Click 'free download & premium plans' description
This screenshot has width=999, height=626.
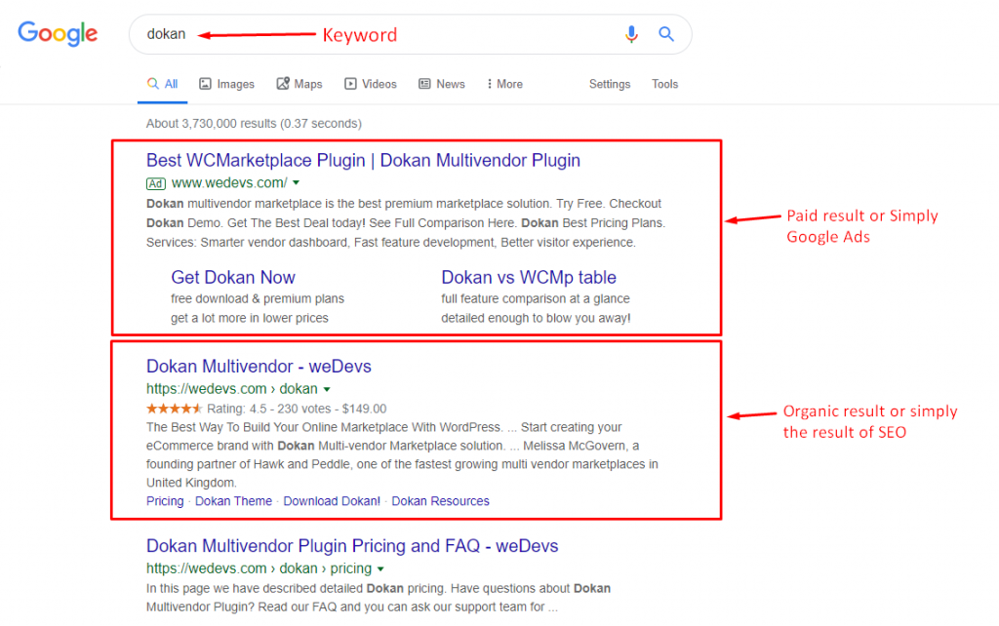tap(258, 298)
